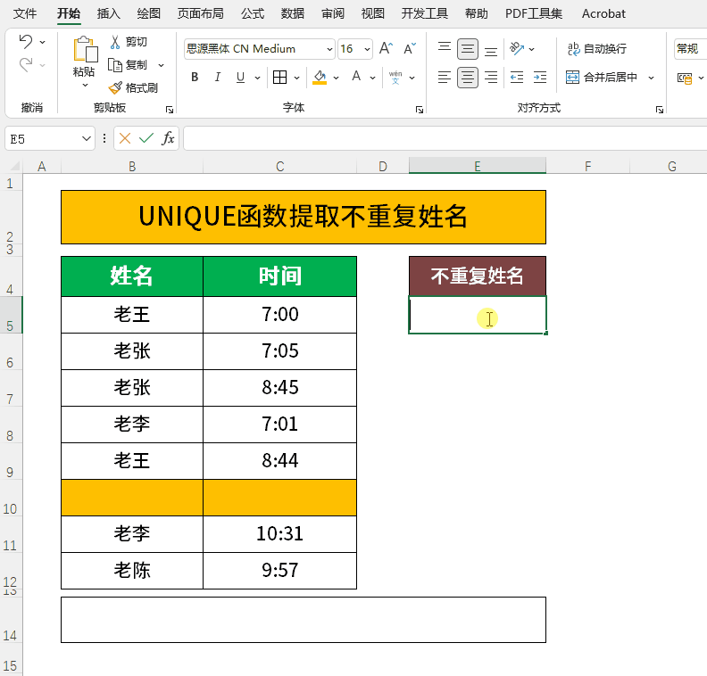Decrease font size with smaller A icon
The image size is (707, 676).
[x=410, y=49]
